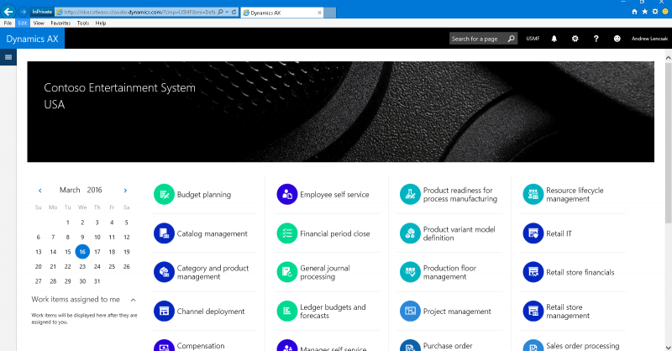The width and height of the screenshot is (672, 351).
Task: Open the Edit menu
Action: point(23,24)
